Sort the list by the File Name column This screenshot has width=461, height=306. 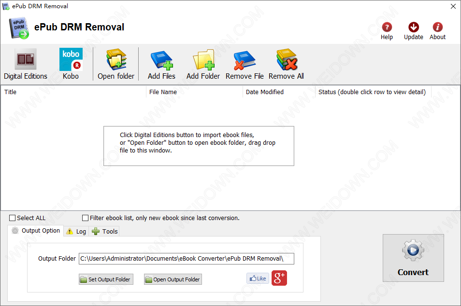tap(194, 92)
